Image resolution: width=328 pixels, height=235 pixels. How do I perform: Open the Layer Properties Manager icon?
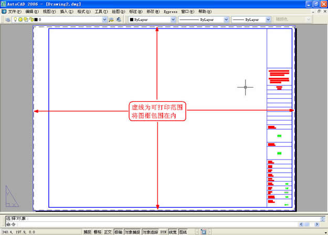click(7, 19)
